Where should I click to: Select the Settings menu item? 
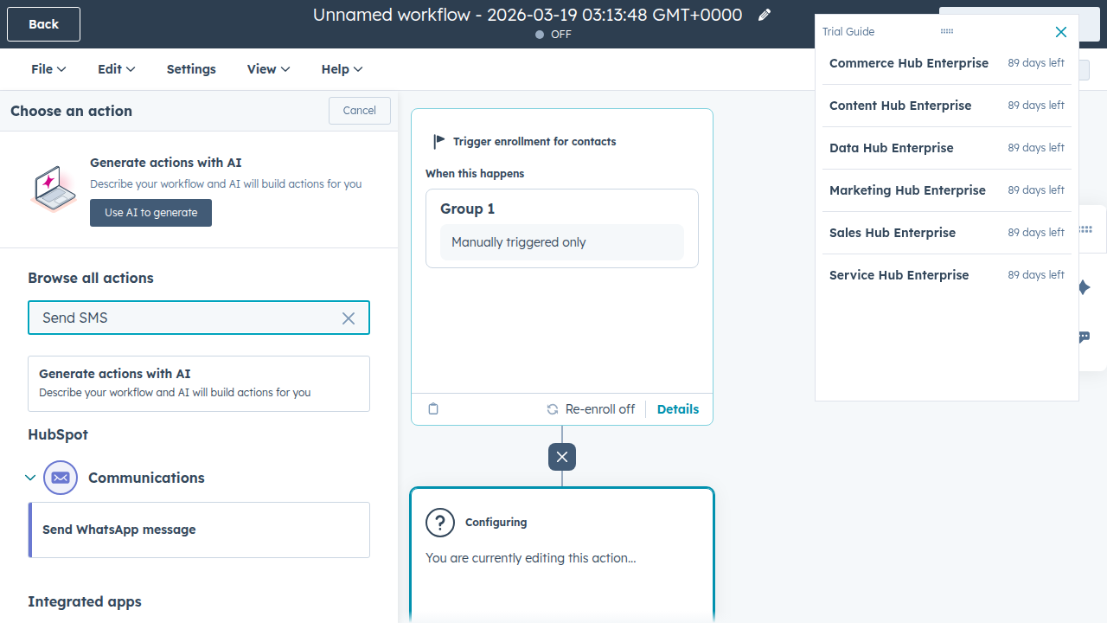click(191, 68)
